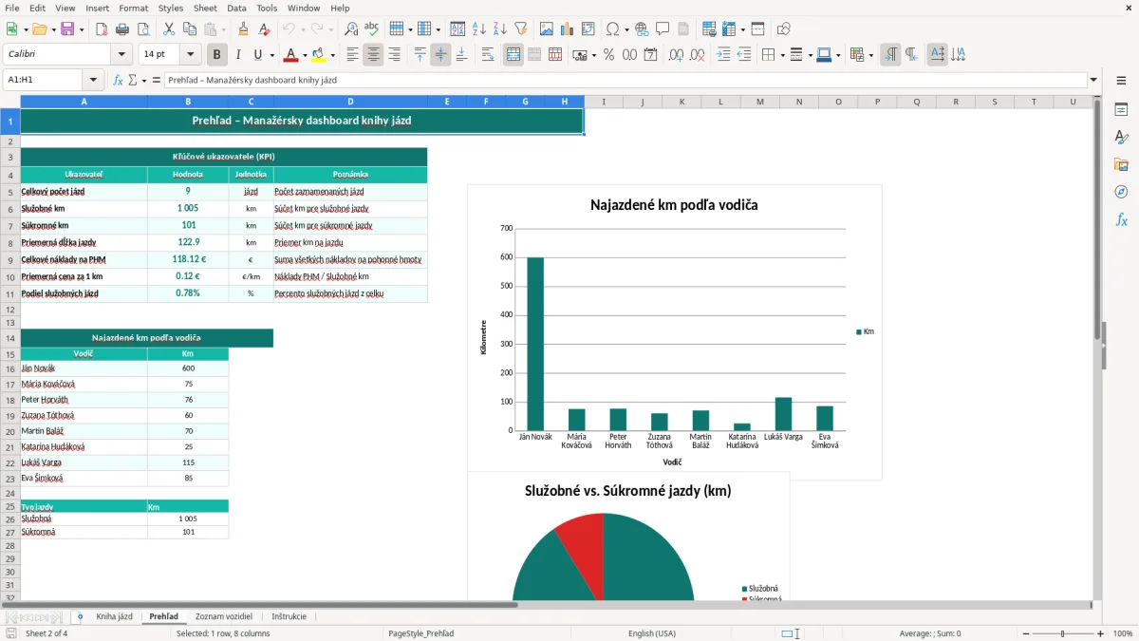Insert a hyperlink
The height and width of the screenshot is (641, 1139).
click(x=642, y=29)
